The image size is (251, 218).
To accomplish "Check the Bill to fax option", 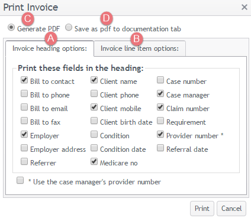I will pos(24,121).
